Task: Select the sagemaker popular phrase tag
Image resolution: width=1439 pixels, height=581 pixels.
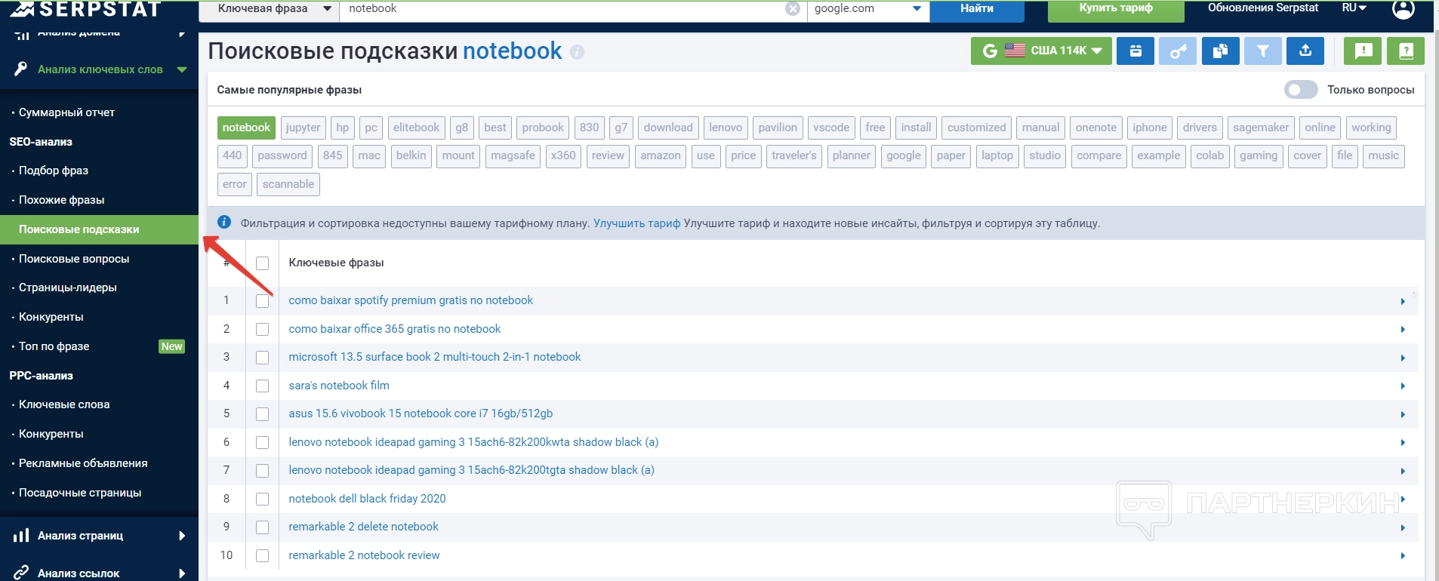Action: click(1261, 128)
